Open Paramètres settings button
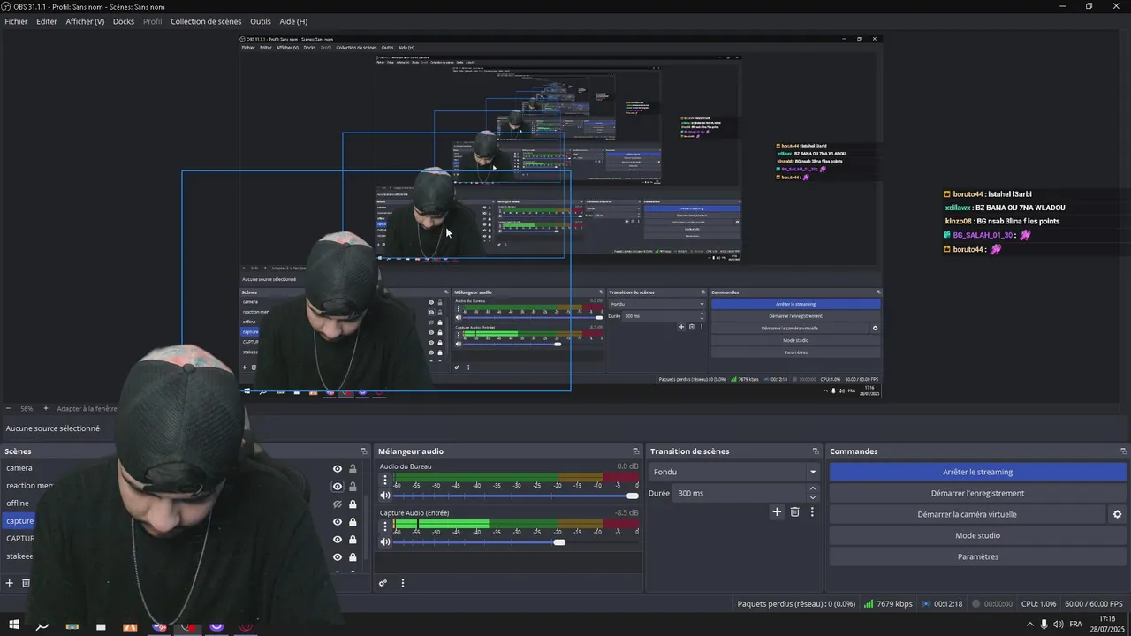This screenshot has height=636, width=1131. 977,556
